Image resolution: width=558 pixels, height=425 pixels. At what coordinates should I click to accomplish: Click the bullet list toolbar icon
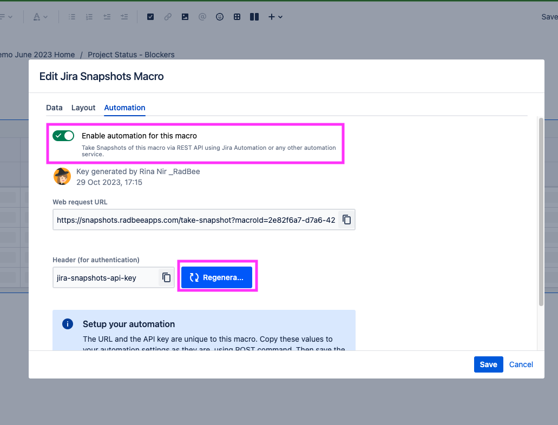[72, 17]
